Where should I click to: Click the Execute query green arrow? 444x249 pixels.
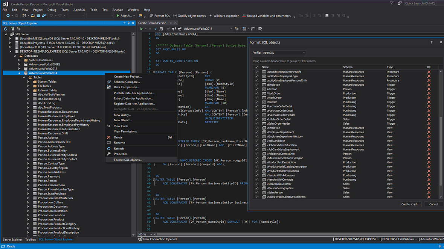coord(141,28)
